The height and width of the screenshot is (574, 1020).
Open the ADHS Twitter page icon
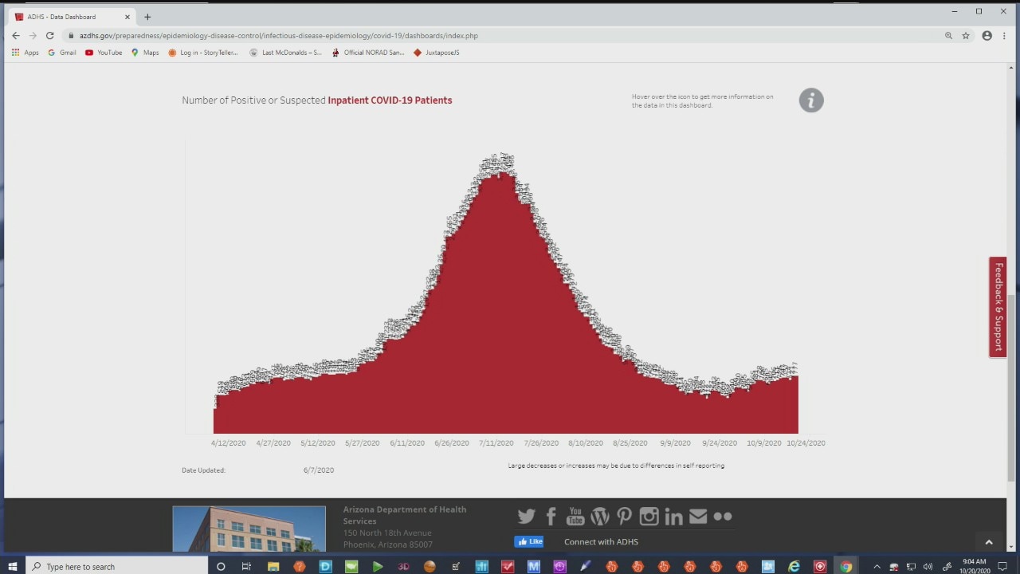pos(526,517)
